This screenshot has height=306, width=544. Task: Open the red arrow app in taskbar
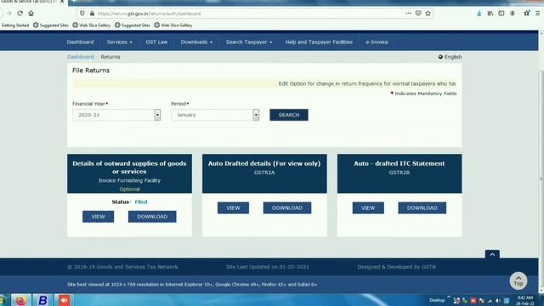(x=65, y=300)
